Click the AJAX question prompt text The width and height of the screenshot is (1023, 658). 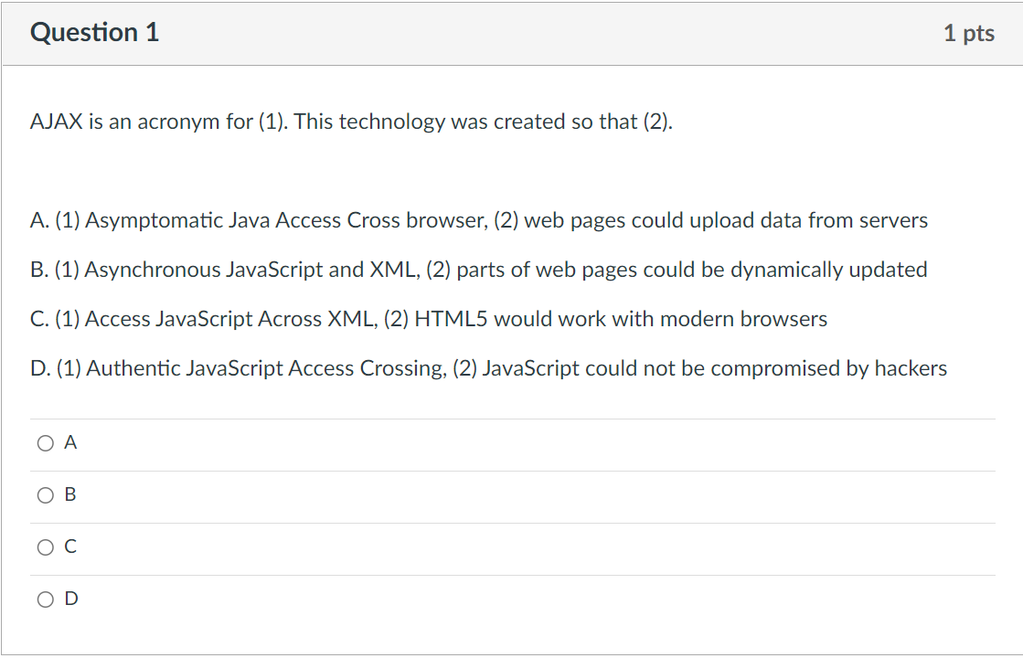point(350,122)
